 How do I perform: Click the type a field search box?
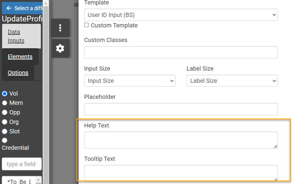(22, 164)
